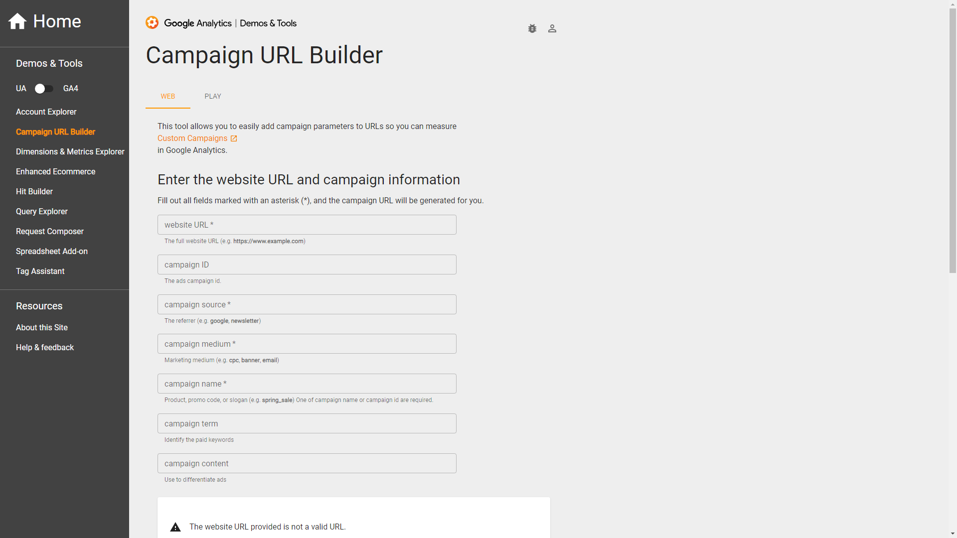
Task: Click the Google Analytics logo icon
Action: click(x=152, y=23)
